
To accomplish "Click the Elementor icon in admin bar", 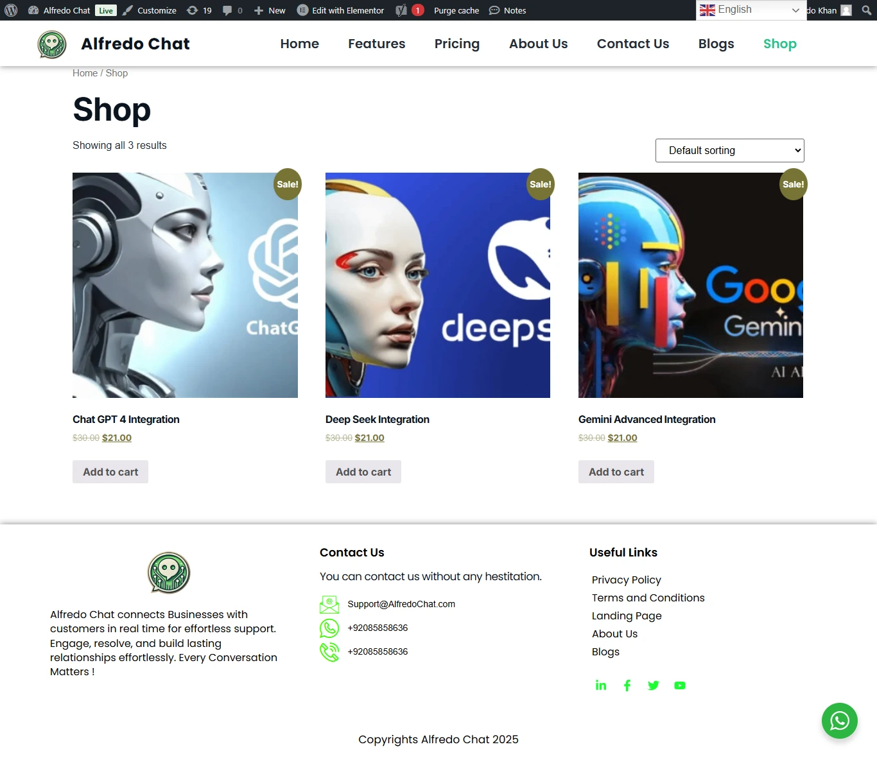I will (x=302, y=10).
